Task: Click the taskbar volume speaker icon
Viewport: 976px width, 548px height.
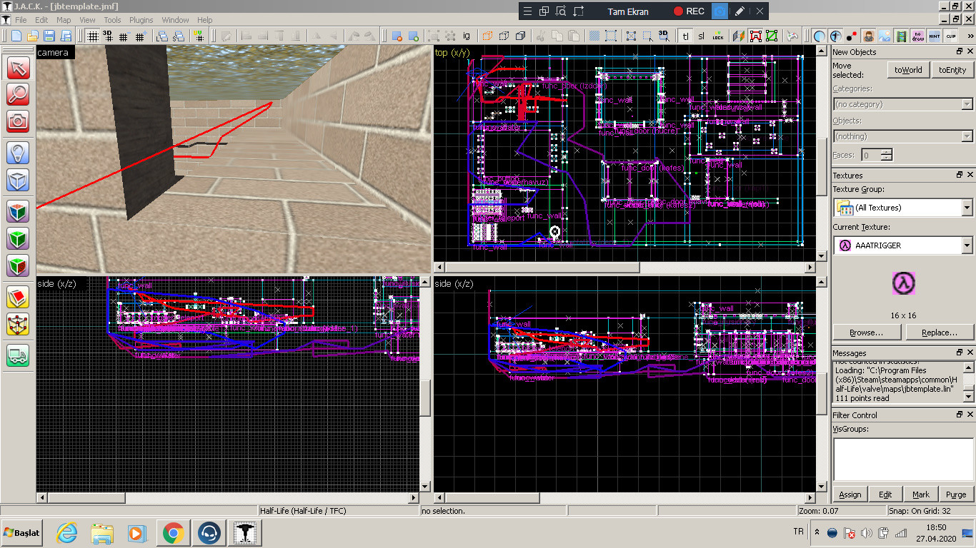Action: pyautogui.click(x=865, y=533)
